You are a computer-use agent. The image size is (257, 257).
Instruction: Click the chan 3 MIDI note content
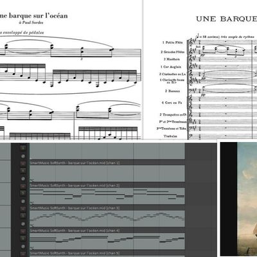[107, 218]
